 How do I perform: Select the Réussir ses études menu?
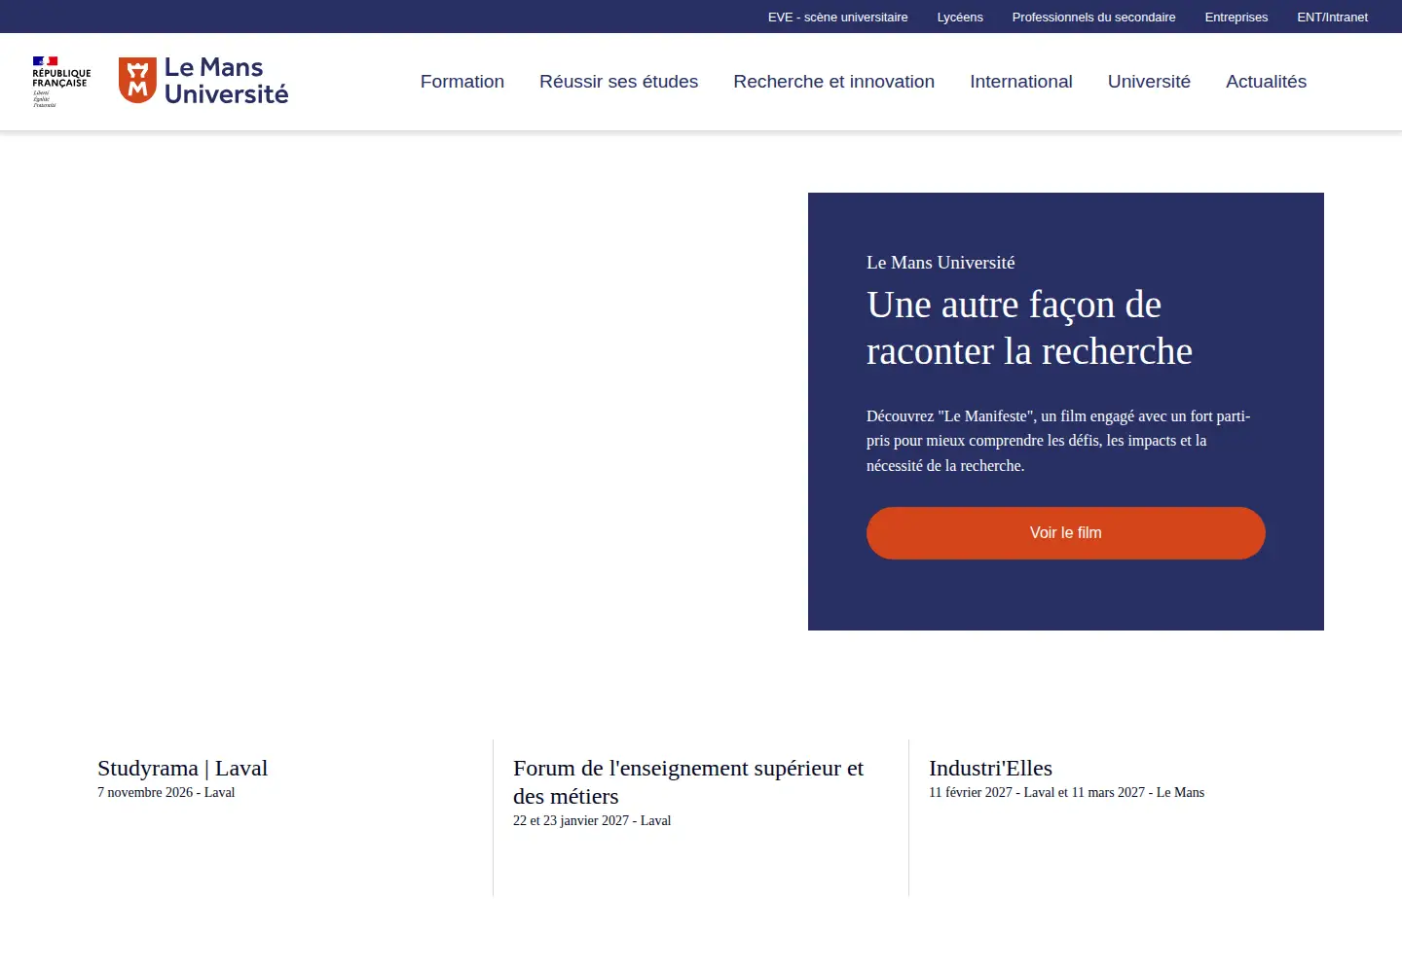click(619, 82)
